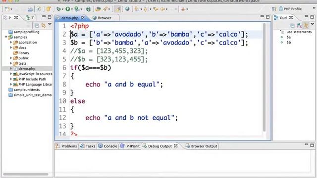Expand the tests folder
317x178 pixels.
[x=11, y=63]
